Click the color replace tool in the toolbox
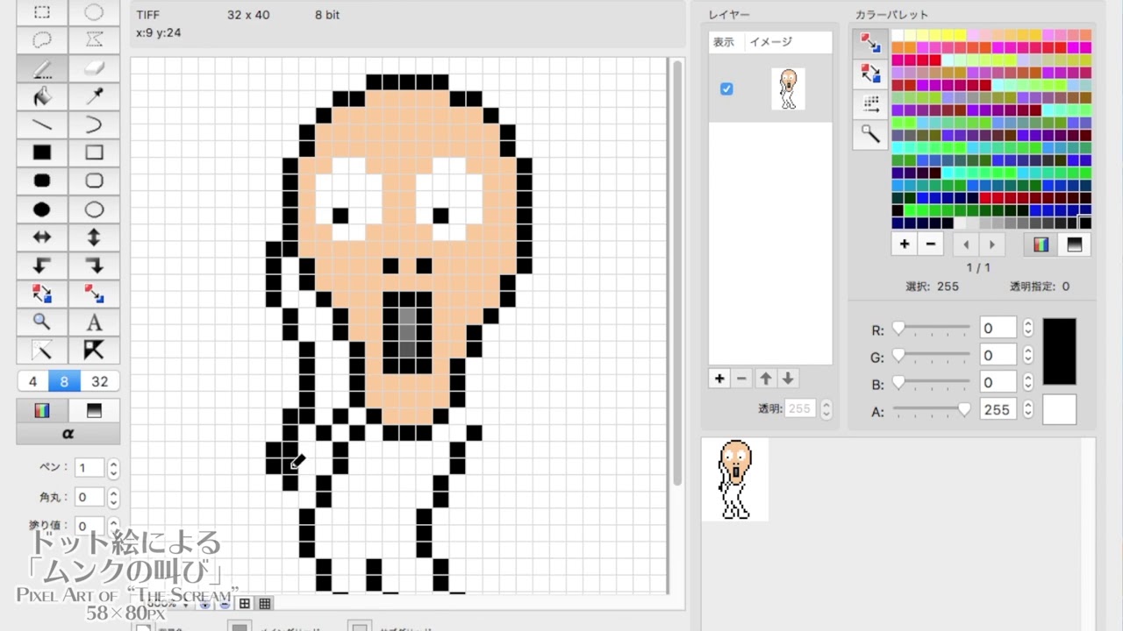 (x=94, y=294)
